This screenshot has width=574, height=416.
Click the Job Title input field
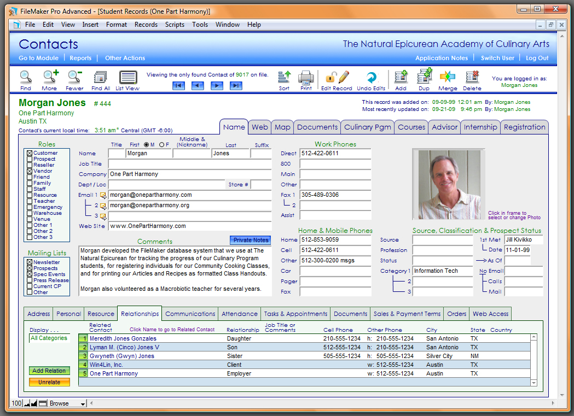tap(190, 164)
